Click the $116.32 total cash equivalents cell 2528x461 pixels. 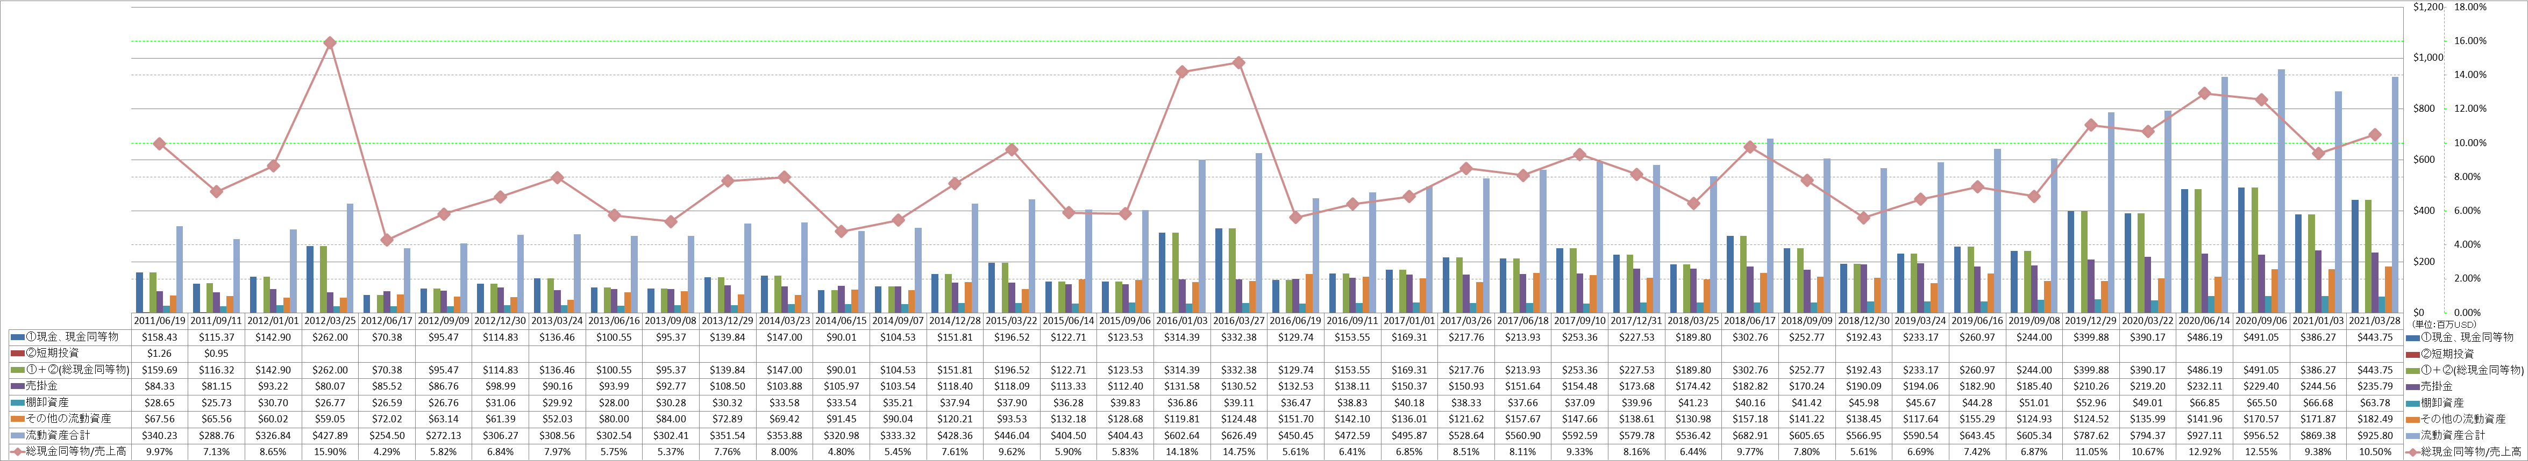pos(217,370)
